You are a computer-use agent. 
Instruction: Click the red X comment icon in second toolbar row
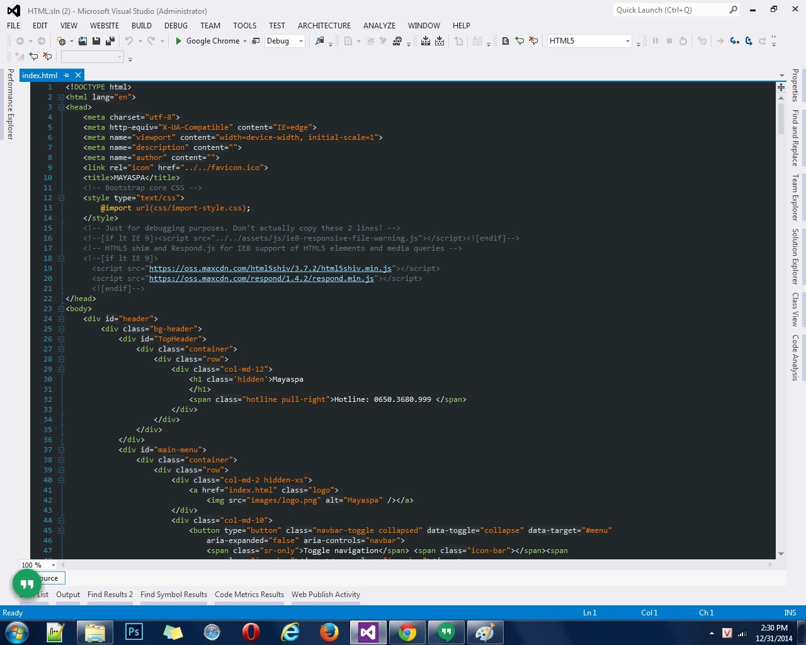coord(47,57)
